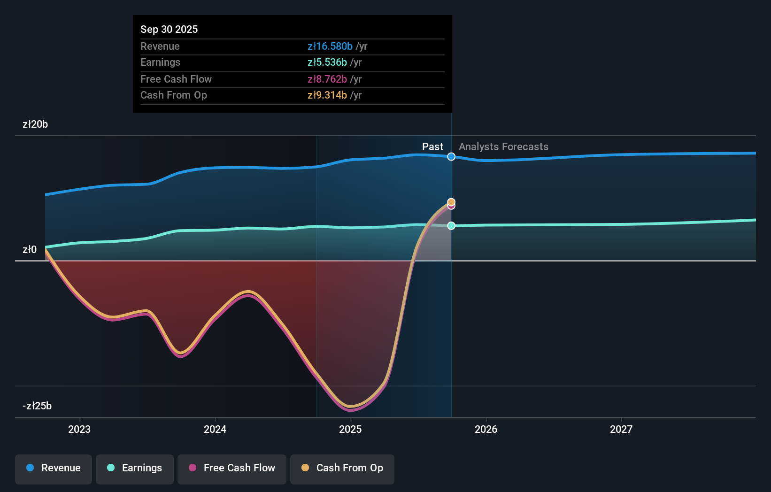
Task: Click the 2024 x-axis label
Action: pyautogui.click(x=215, y=429)
